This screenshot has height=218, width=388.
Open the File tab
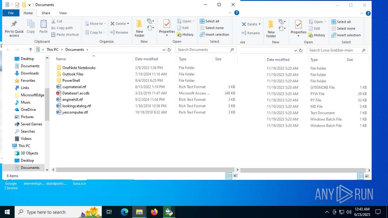point(11,13)
